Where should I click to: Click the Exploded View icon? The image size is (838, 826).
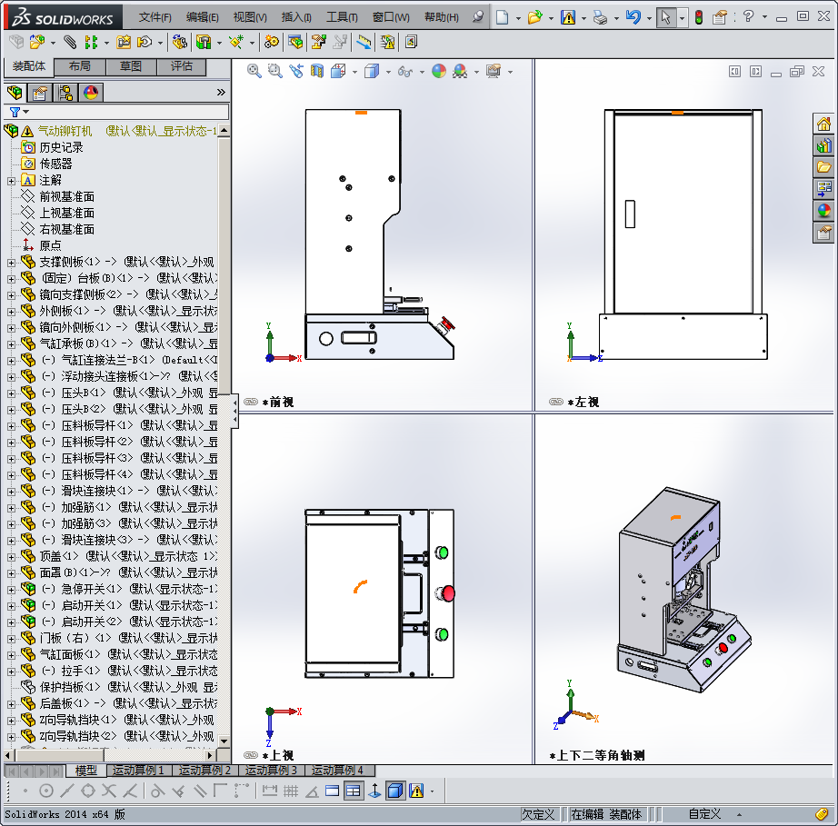coord(318,42)
